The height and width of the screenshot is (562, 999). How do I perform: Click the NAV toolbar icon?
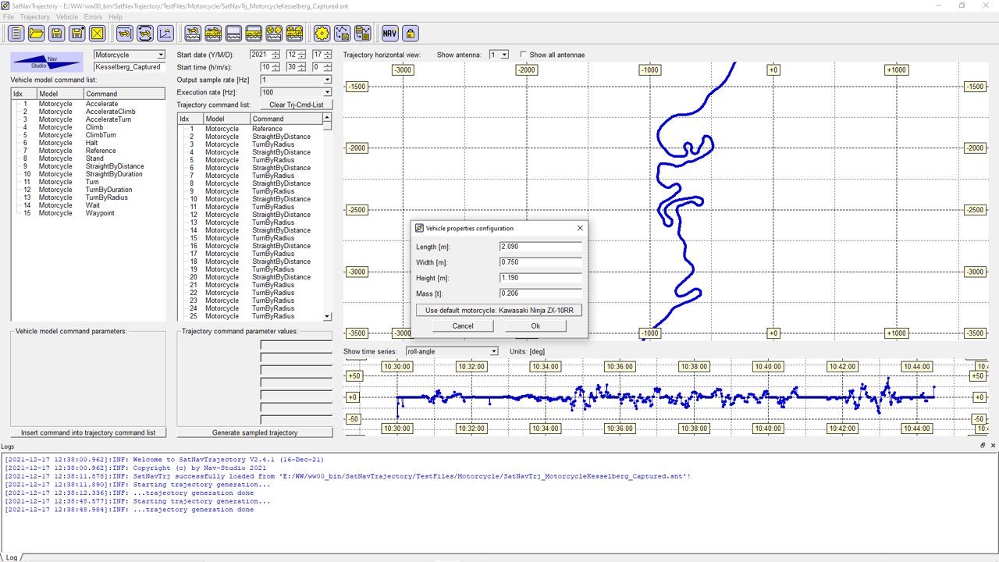[389, 34]
